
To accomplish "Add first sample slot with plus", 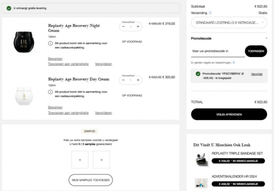I will coord(80,160).
